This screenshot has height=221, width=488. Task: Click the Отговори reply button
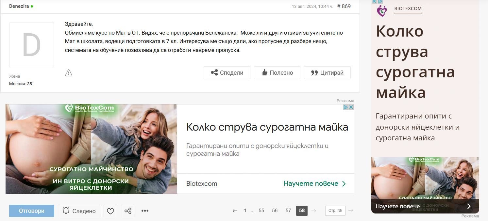32,211
